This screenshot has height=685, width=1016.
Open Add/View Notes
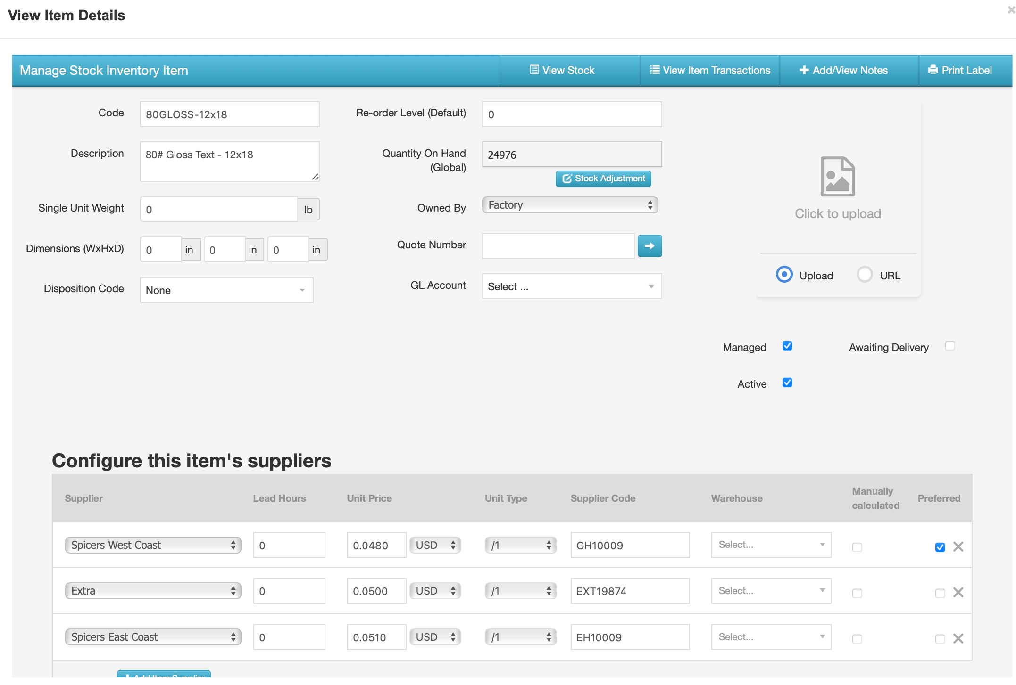[844, 71]
